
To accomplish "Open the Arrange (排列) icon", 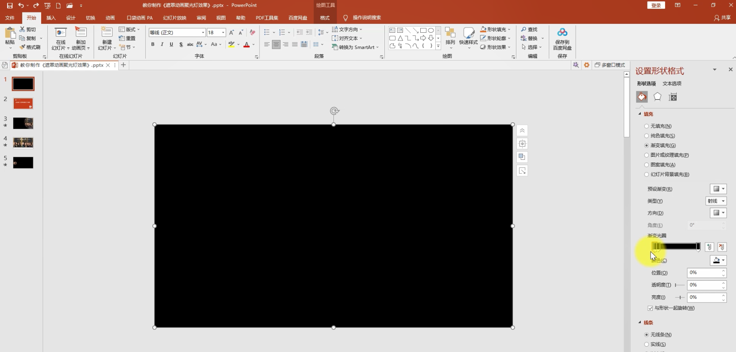I will (x=450, y=33).
